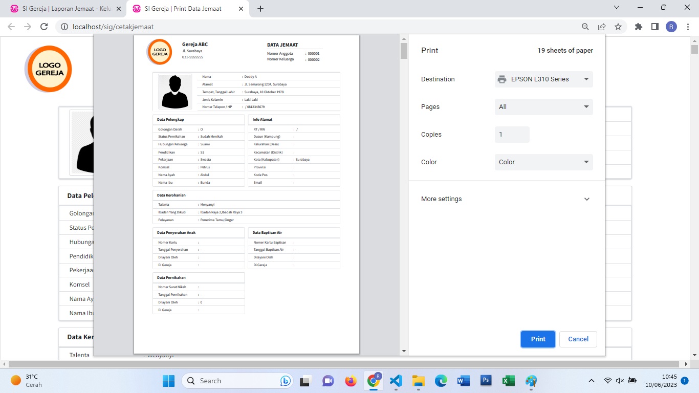Open Visual Studio Code from taskbar

click(x=396, y=381)
